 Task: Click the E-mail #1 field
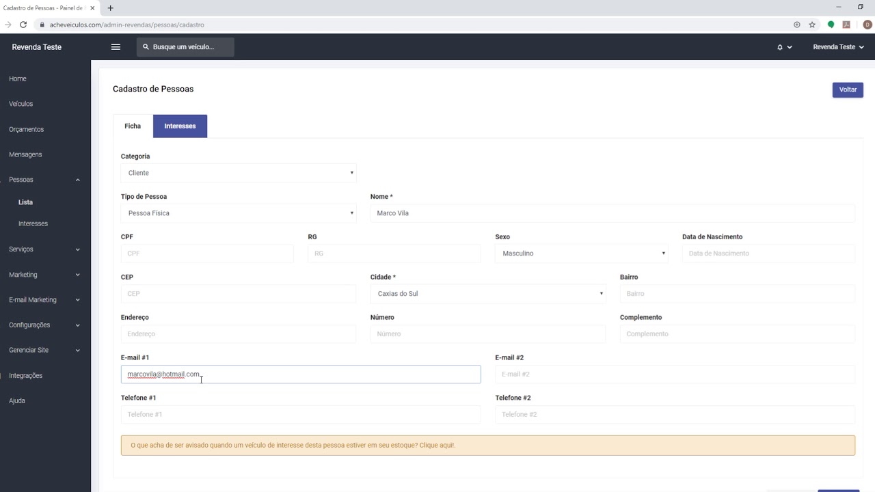(x=301, y=374)
